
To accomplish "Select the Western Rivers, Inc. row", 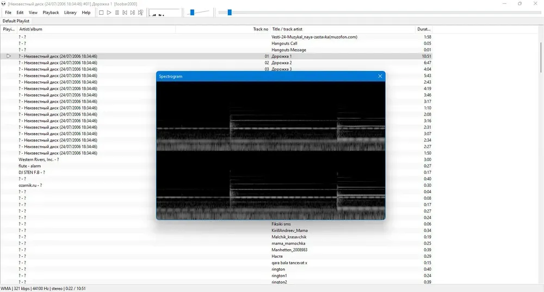I will (39, 160).
